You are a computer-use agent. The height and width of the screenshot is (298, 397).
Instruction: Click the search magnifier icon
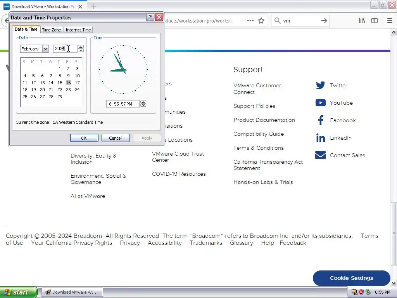[x=278, y=21]
